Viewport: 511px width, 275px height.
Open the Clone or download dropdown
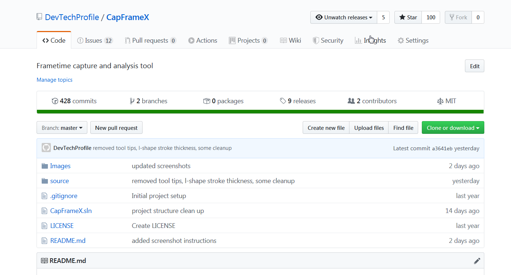[453, 128]
